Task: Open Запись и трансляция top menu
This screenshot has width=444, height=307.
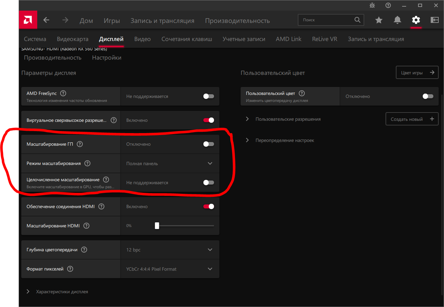Action: pyautogui.click(x=163, y=21)
